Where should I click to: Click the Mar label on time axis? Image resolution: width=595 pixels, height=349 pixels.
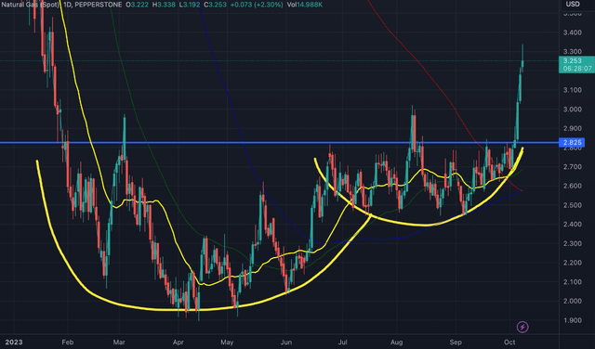119,343
